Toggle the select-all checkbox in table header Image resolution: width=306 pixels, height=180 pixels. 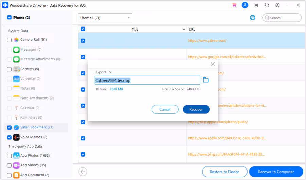pos(83,29)
